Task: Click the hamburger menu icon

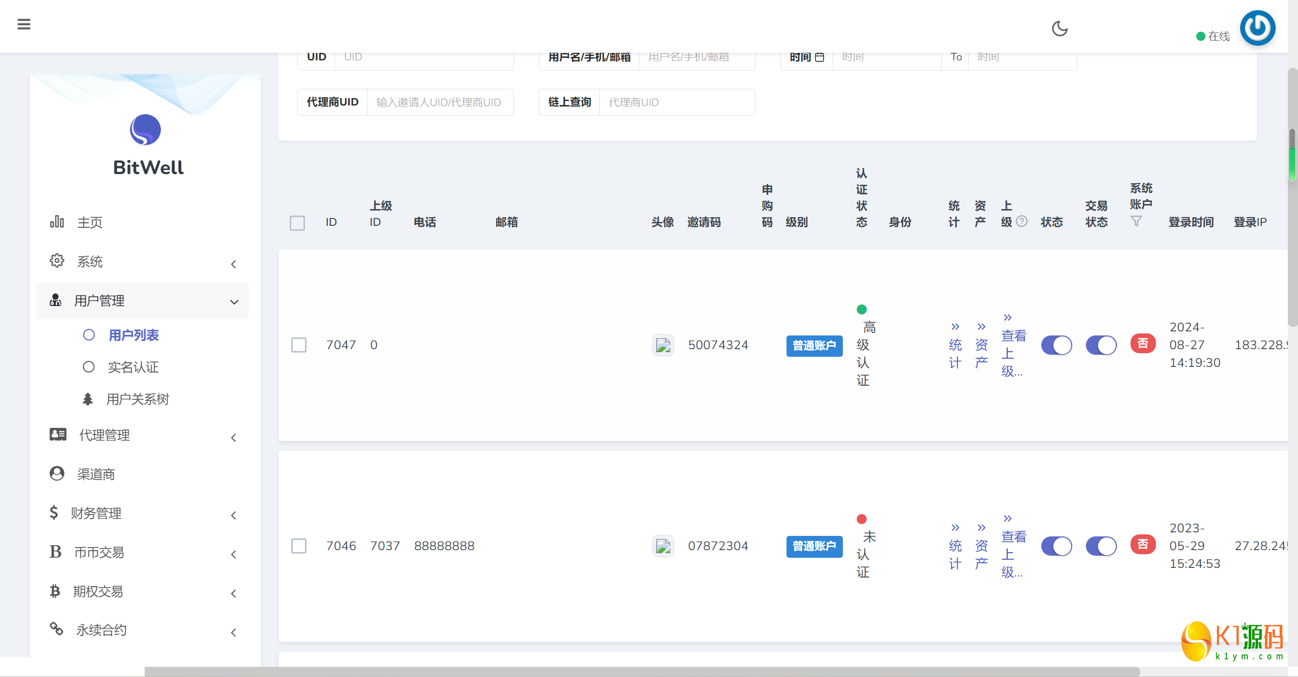Action: pos(24,24)
